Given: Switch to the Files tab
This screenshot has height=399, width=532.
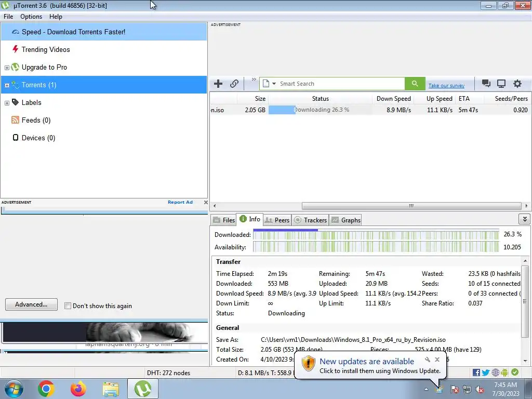Looking at the screenshot, I should click(x=224, y=220).
